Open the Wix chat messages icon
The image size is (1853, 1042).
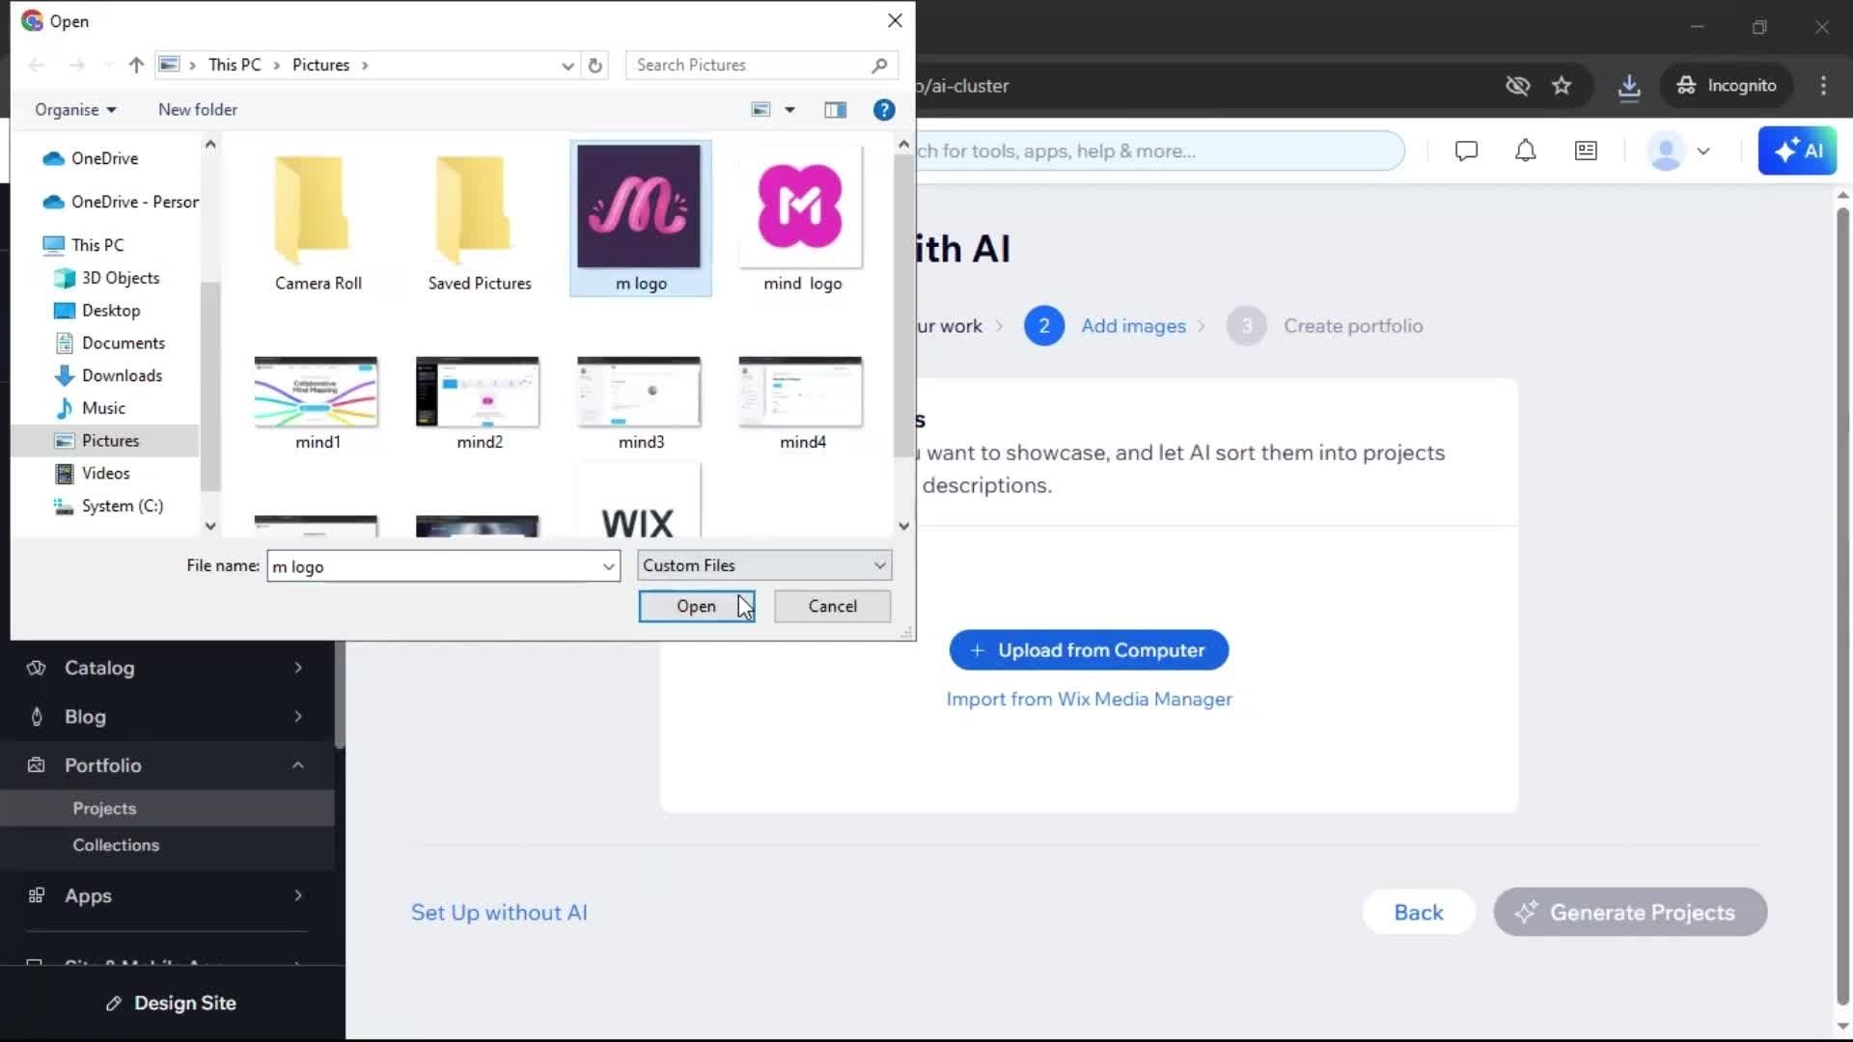click(x=1466, y=151)
